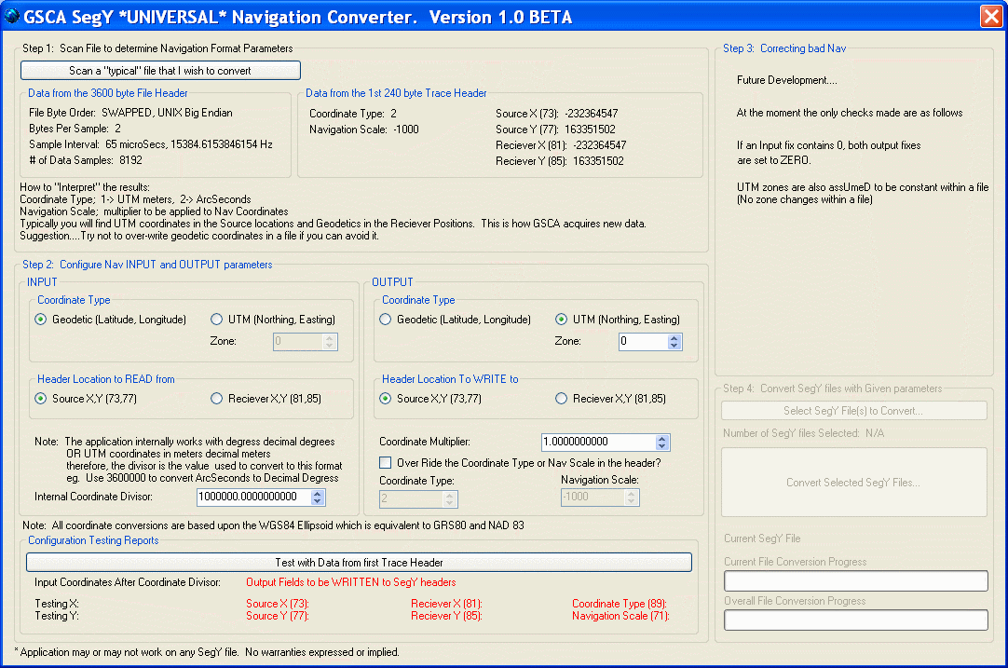Click the "Step 3: Correcting bad Nav" heading

tap(784, 48)
